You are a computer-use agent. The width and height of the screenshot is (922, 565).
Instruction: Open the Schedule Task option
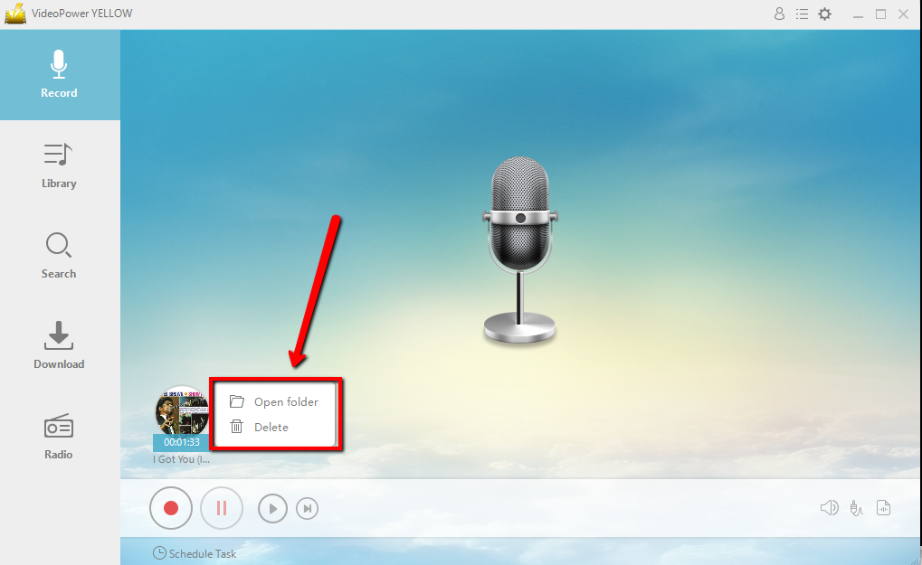point(195,553)
